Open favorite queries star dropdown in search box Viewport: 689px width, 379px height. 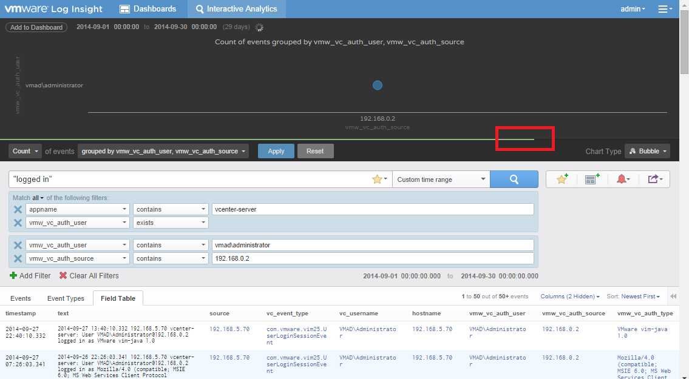(379, 179)
